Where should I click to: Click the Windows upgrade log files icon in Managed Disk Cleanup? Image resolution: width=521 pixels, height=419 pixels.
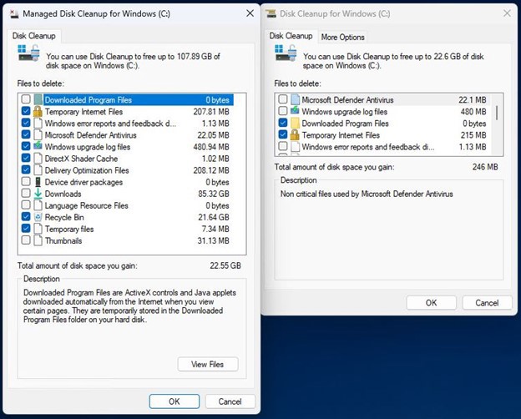point(38,147)
